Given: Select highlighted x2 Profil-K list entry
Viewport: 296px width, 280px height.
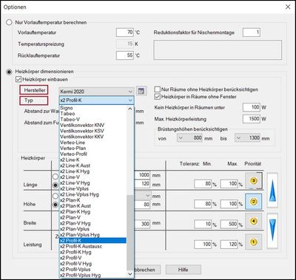Looking at the screenshot, I should (x=92, y=241).
